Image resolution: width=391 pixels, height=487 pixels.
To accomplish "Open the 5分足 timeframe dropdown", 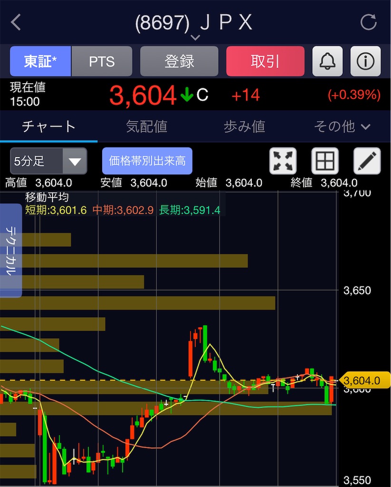I will 49,161.
